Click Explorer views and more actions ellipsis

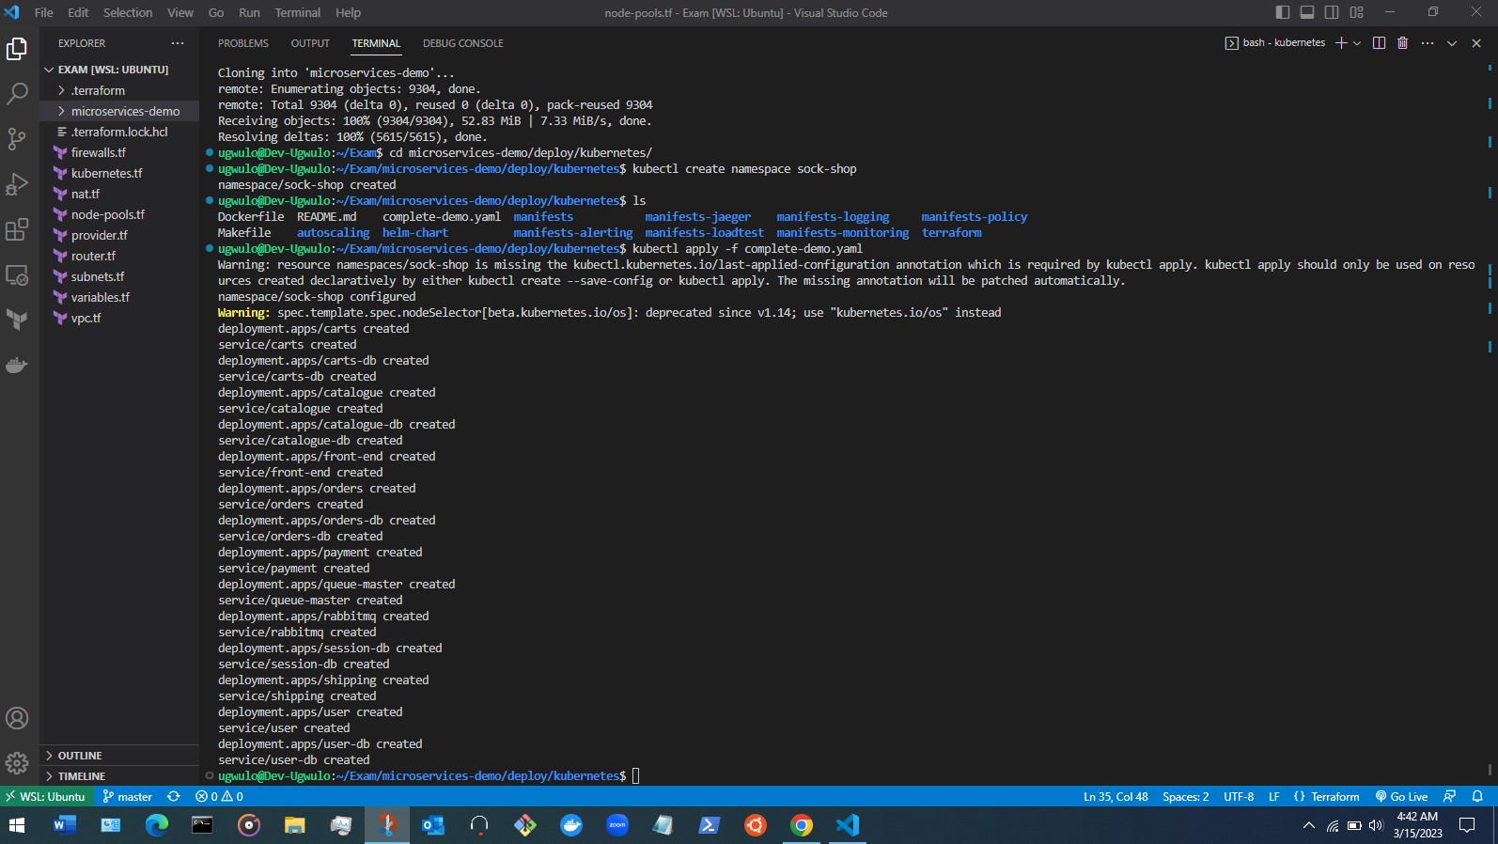(178, 43)
